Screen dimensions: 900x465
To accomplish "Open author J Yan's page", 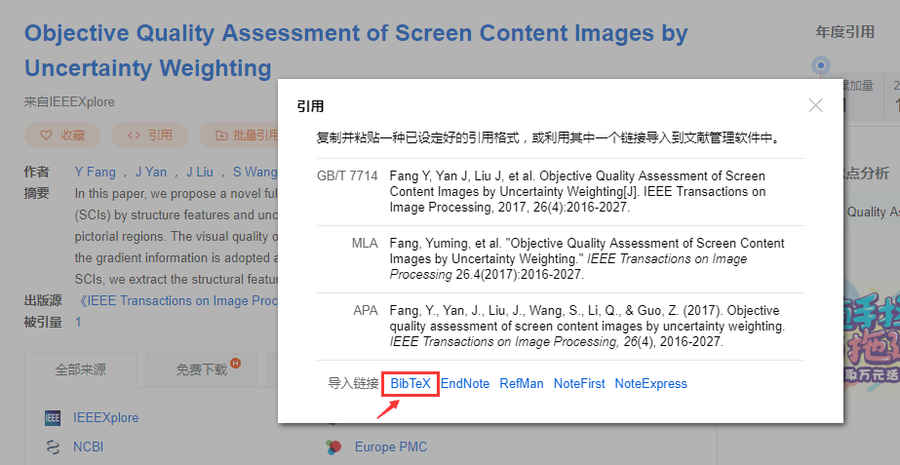I will tap(151, 172).
